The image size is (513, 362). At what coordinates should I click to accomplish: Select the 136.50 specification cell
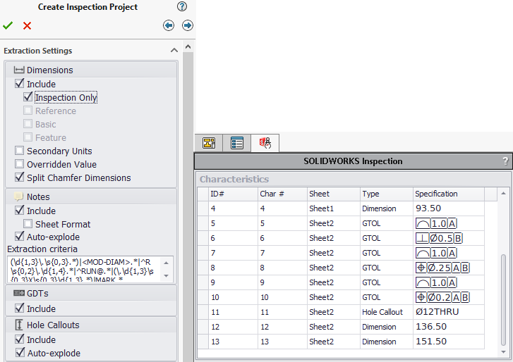[x=449, y=326]
